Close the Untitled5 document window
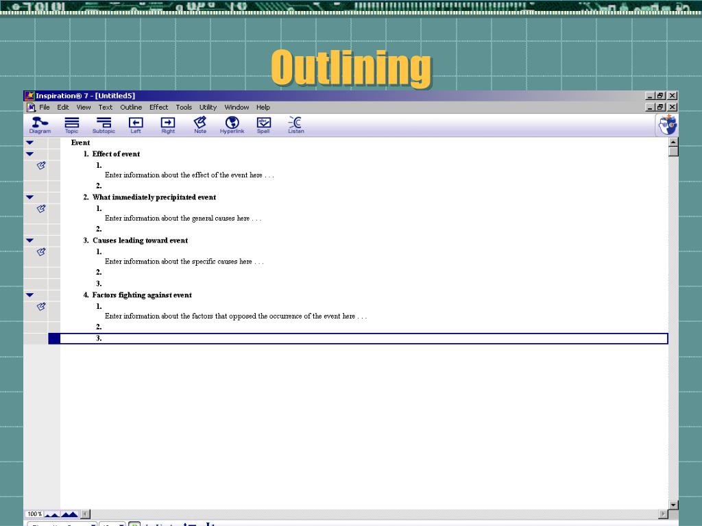This screenshot has height=526, width=702. coord(673,108)
